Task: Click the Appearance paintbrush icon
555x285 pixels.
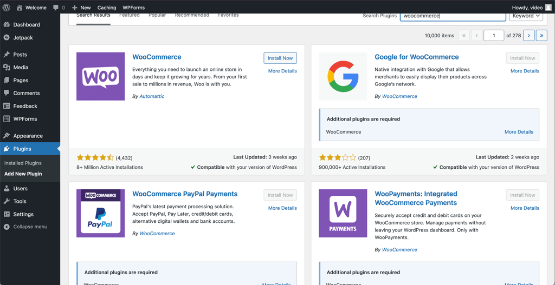Action: click(7, 136)
